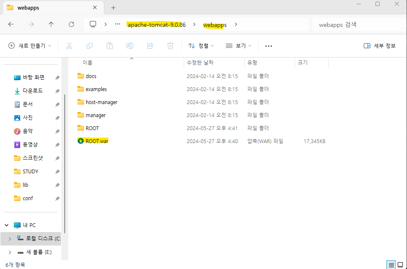The width and height of the screenshot is (407, 269).
Task: Select the ROOT folder row
Action: coord(203,128)
